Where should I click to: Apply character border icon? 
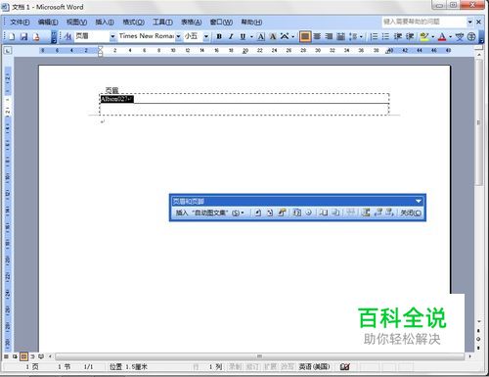pos(261,36)
